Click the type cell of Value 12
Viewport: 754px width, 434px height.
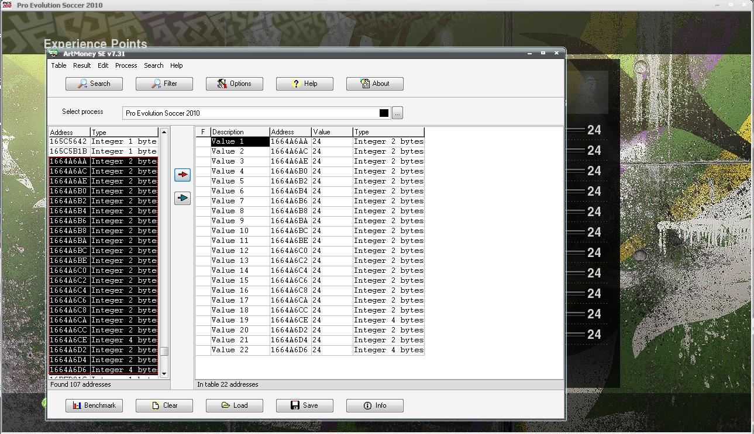pyautogui.click(x=388, y=251)
